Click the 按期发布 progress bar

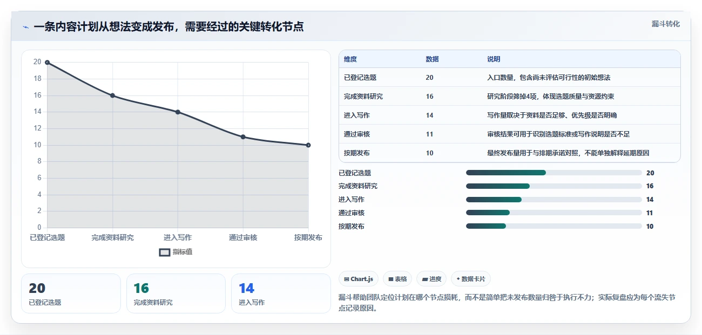[x=553, y=227]
